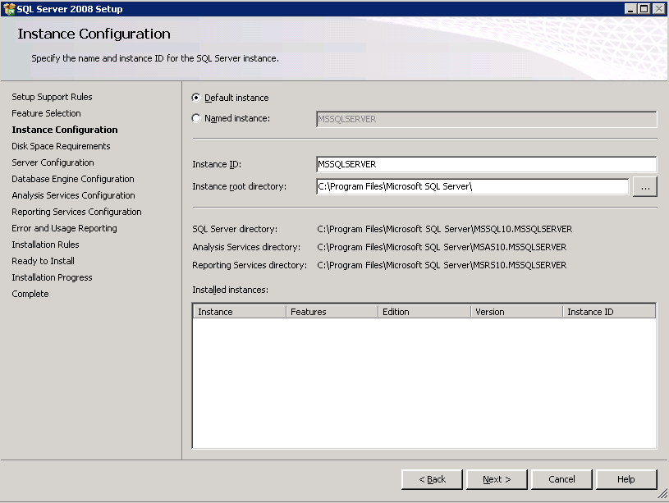Click the SQL Server icon in title bar

[x=7, y=8]
